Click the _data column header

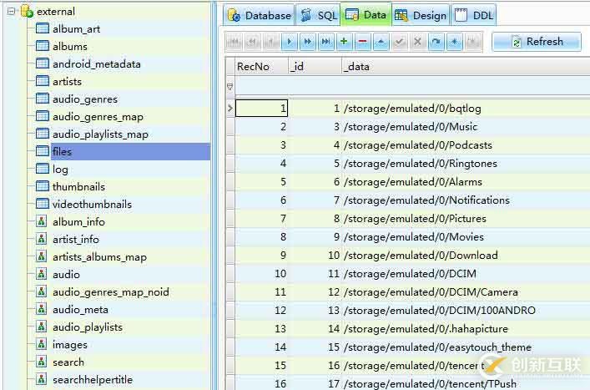point(466,67)
